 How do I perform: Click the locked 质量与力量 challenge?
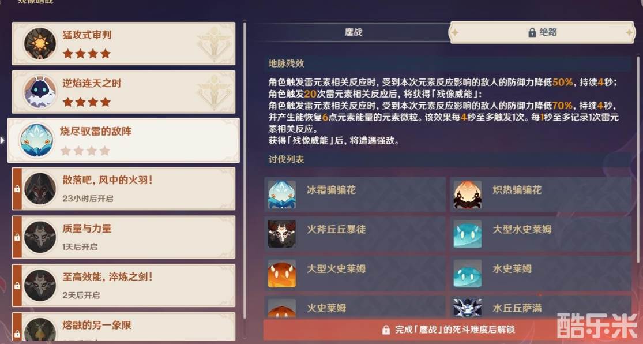(x=123, y=237)
